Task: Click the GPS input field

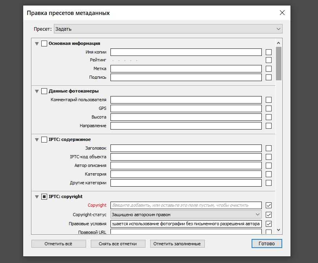Action: (186, 108)
